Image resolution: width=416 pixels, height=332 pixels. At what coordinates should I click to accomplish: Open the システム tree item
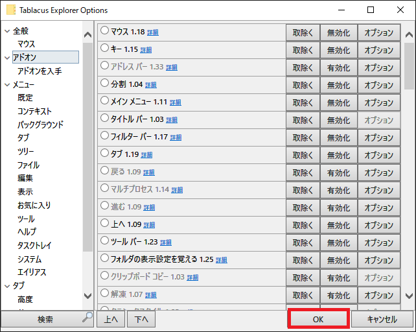coord(29,259)
